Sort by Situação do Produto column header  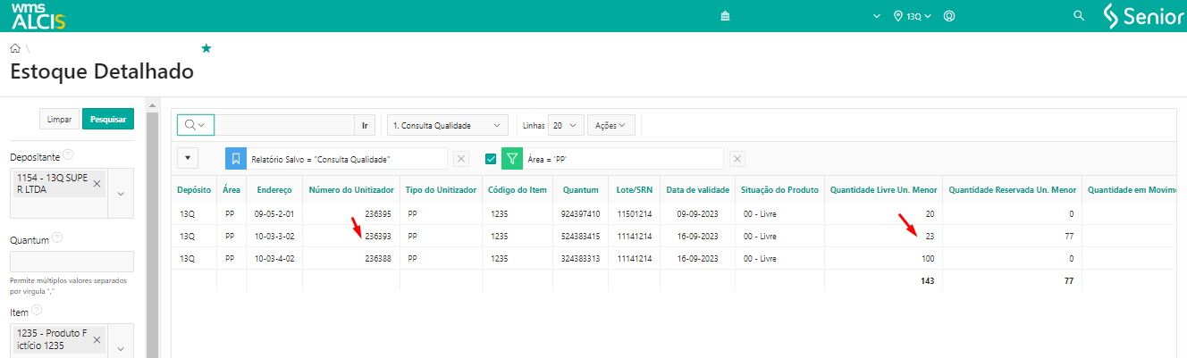(779, 190)
